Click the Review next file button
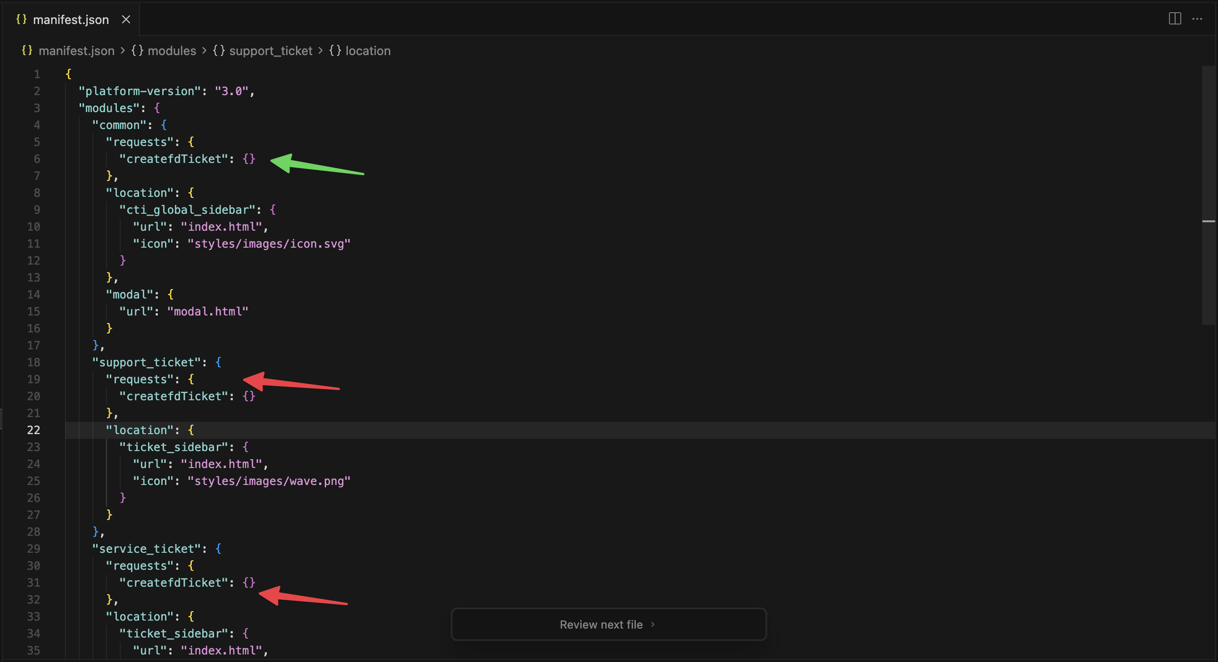Image resolution: width=1218 pixels, height=662 pixels. point(608,624)
